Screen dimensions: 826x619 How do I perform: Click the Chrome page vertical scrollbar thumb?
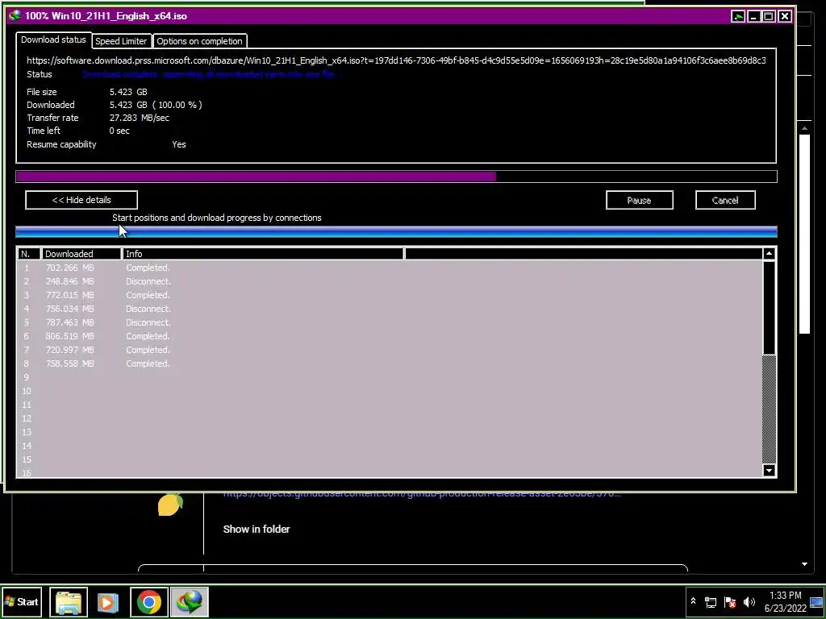804,234
